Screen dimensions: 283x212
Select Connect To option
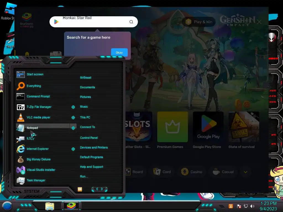coord(87,127)
